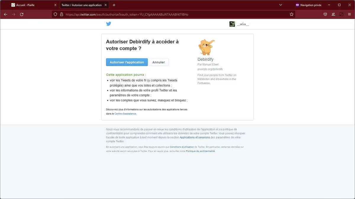Click the private browsing mask icon
This screenshot has width=355, height=199.
297,5
